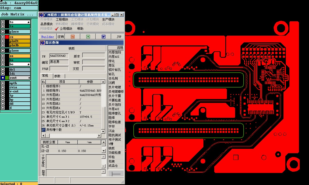Click the 审核 input field
The height and width of the screenshot is (185, 309).
94,62
